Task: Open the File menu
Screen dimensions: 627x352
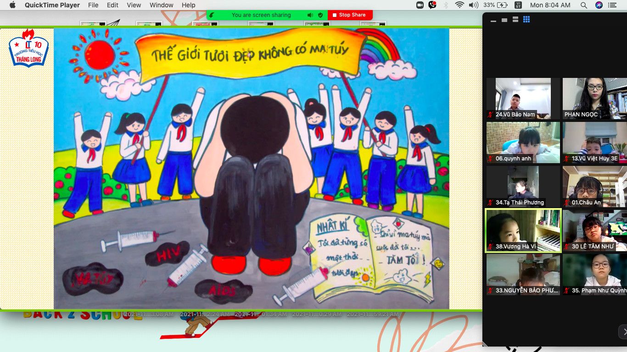Action: coord(93,5)
